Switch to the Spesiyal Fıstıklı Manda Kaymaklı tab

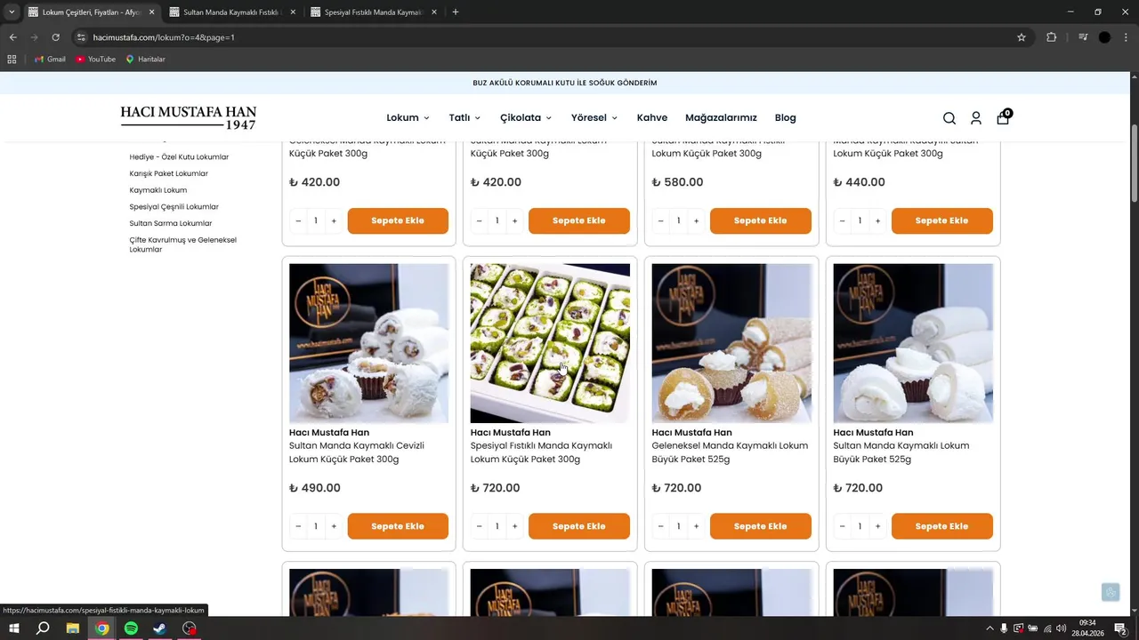(373, 12)
